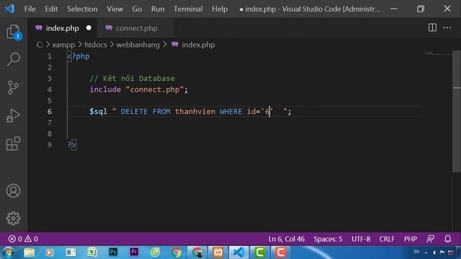This screenshot has height=259, width=461.
Task: Open the Terminal menu
Action: (188, 9)
